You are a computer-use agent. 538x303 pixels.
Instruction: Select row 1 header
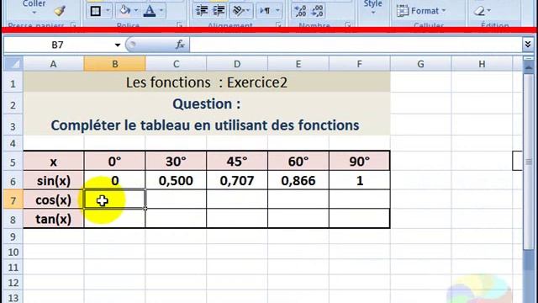13,83
